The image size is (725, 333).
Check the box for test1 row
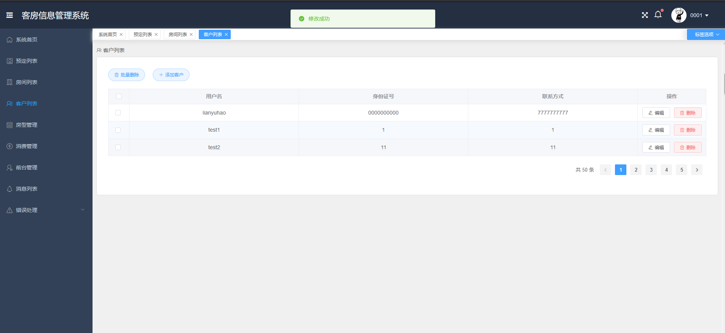point(118,130)
